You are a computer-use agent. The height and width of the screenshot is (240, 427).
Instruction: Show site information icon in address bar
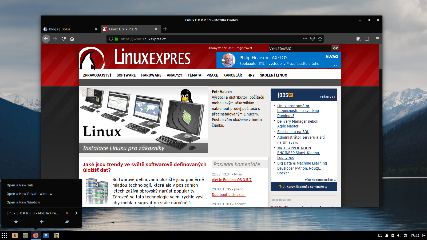(111, 39)
